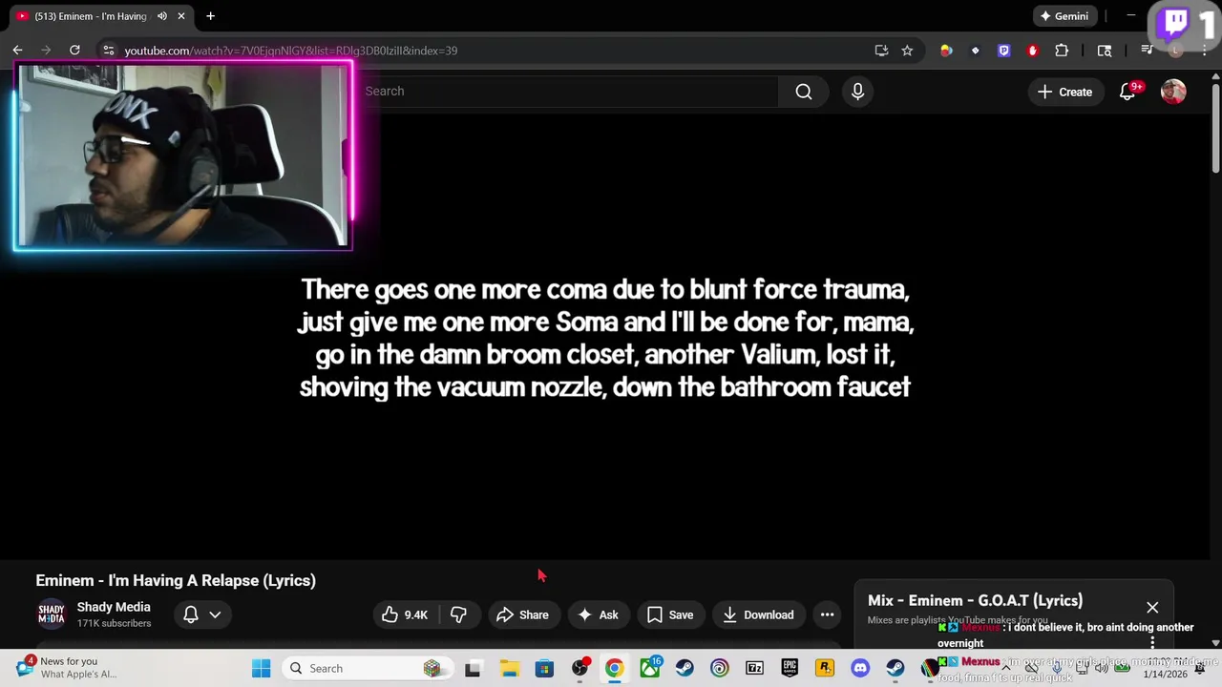Open the Gemini button in Chrome
This screenshot has height=687, width=1222.
pos(1064,16)
